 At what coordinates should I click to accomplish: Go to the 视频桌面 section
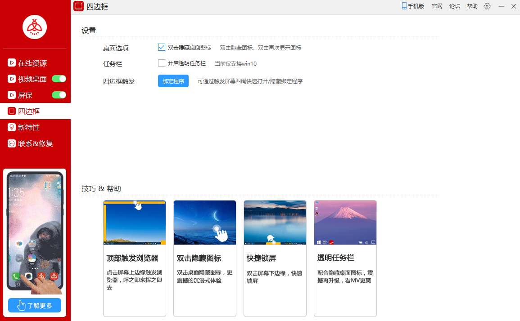[32, 79]
